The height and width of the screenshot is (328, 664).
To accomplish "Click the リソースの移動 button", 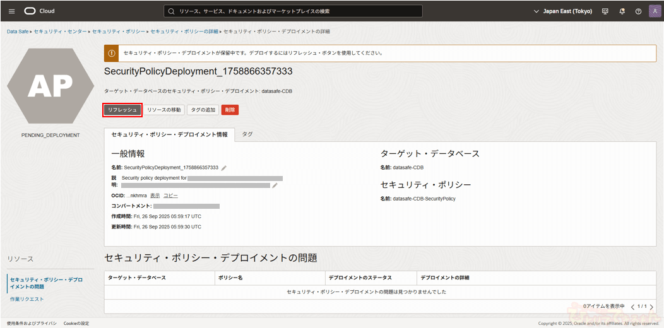I will (164, 110).
